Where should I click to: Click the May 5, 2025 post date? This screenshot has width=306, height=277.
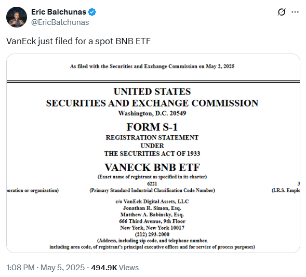[x=62, y=268]
